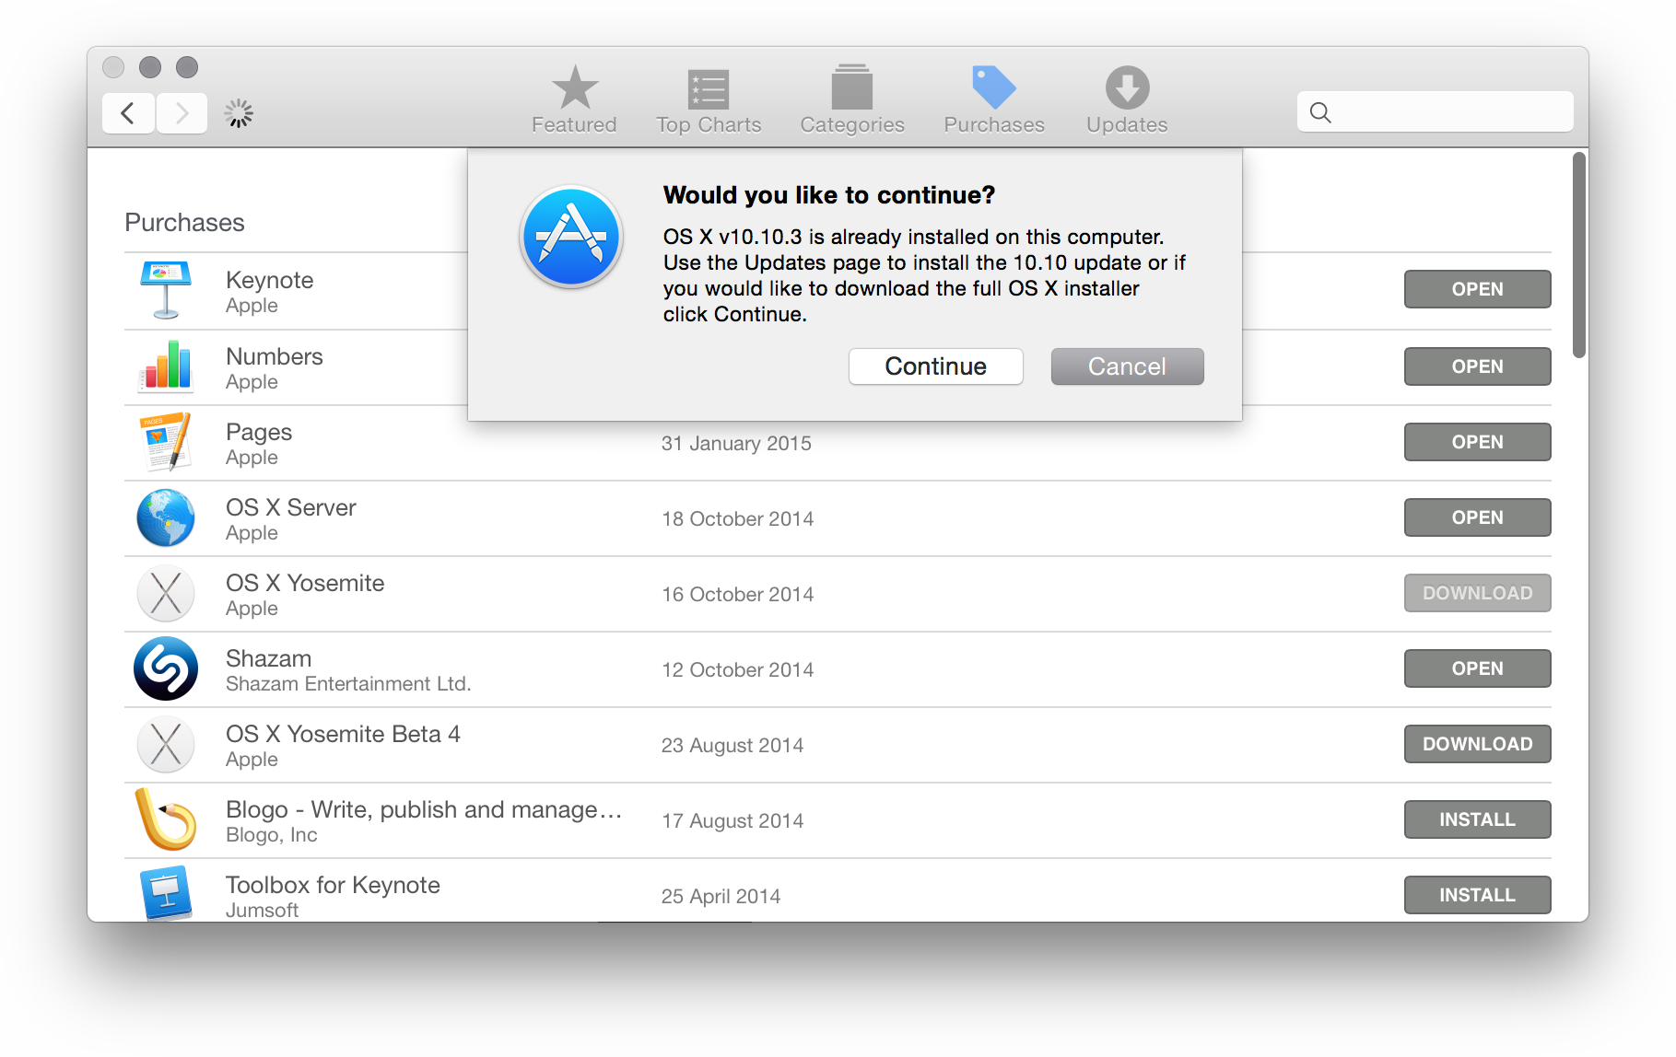Image resolution: width=1676 pixels, height=1057 pixels.
Task: Click the 17 August 2014 date
Action: (x=733, y=821)
